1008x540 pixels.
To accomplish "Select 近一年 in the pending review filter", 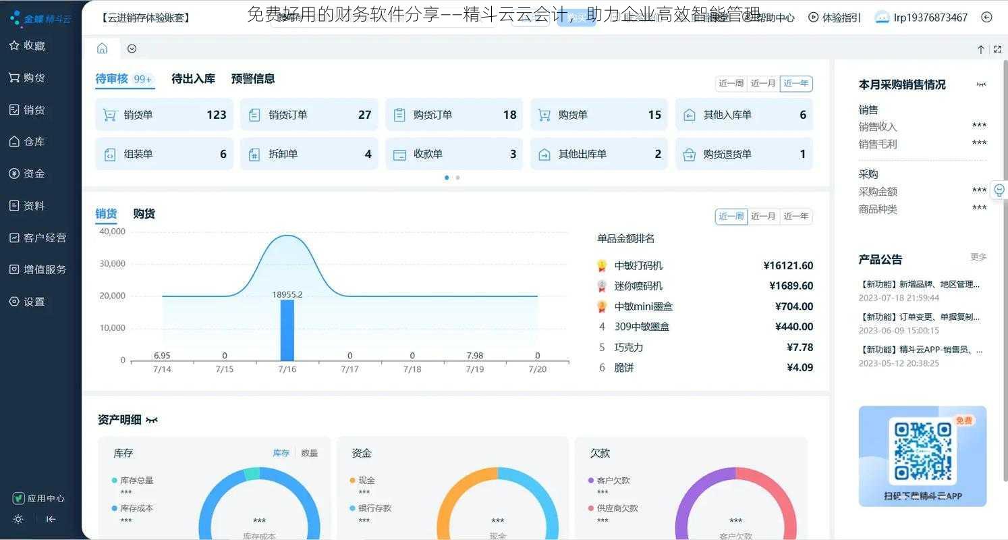I will tap(796, 84).
